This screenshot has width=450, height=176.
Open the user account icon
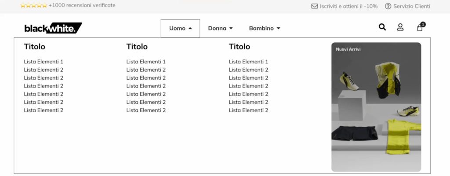click(x=400, y=27)
